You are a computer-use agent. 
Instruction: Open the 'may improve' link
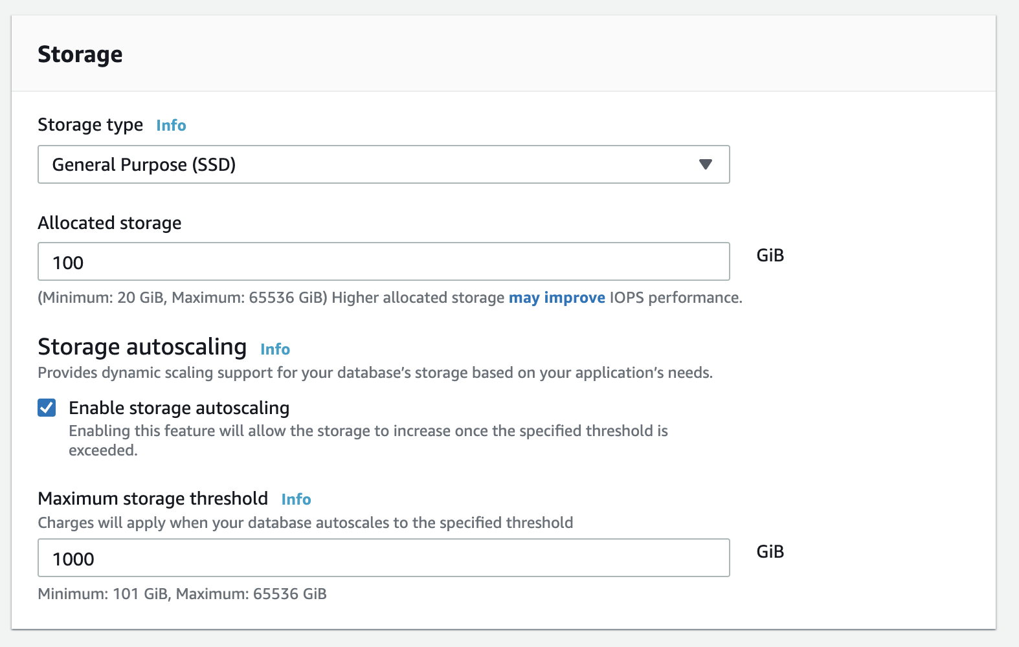coord(557,298)
